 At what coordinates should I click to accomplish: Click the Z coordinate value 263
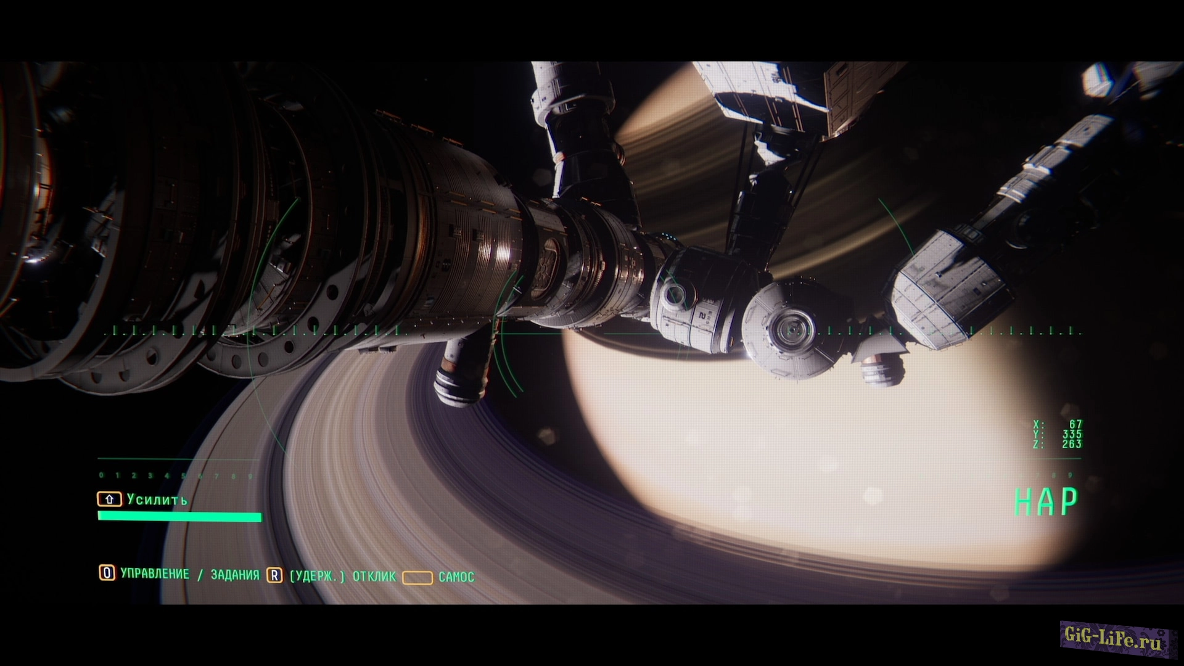(x=1072, y=444)
